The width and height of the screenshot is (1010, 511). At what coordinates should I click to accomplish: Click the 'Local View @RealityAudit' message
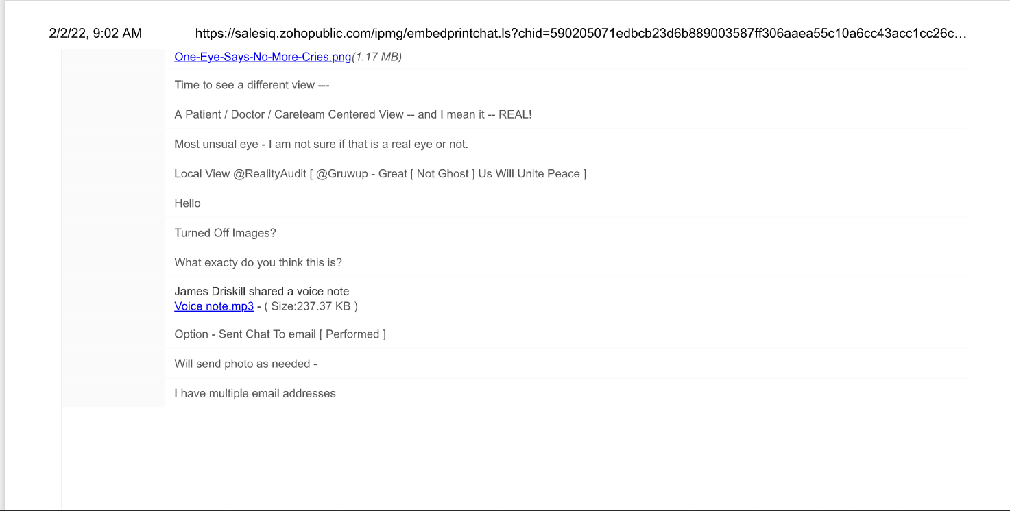[x=380, y=174]
